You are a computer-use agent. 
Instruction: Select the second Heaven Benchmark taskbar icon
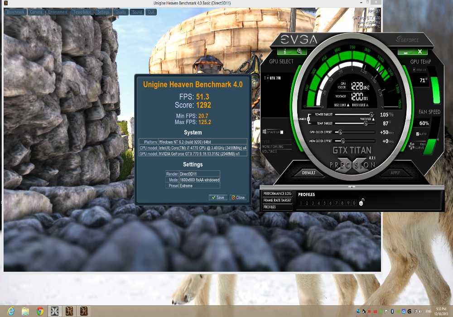pyautogui.click(x=84, y=311)
